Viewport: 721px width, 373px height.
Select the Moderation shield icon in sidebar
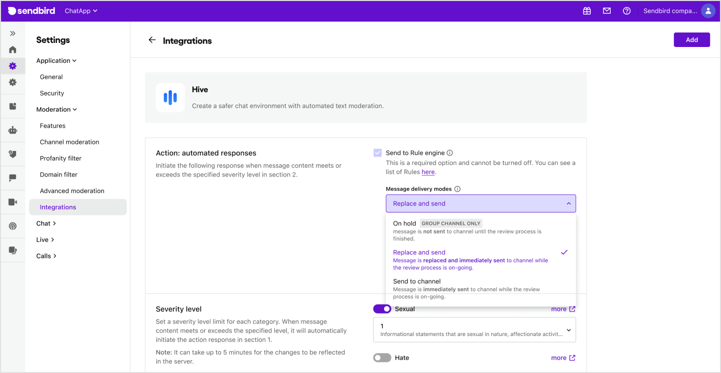click(13, 153)
